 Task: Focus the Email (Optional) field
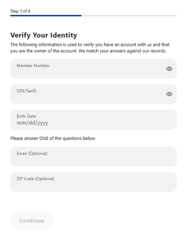[94, 157]
